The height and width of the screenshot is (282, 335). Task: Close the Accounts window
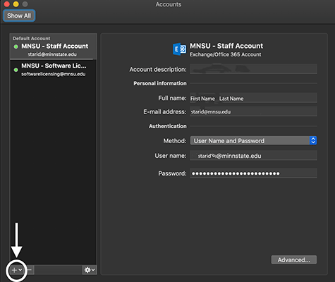[6, 4]
